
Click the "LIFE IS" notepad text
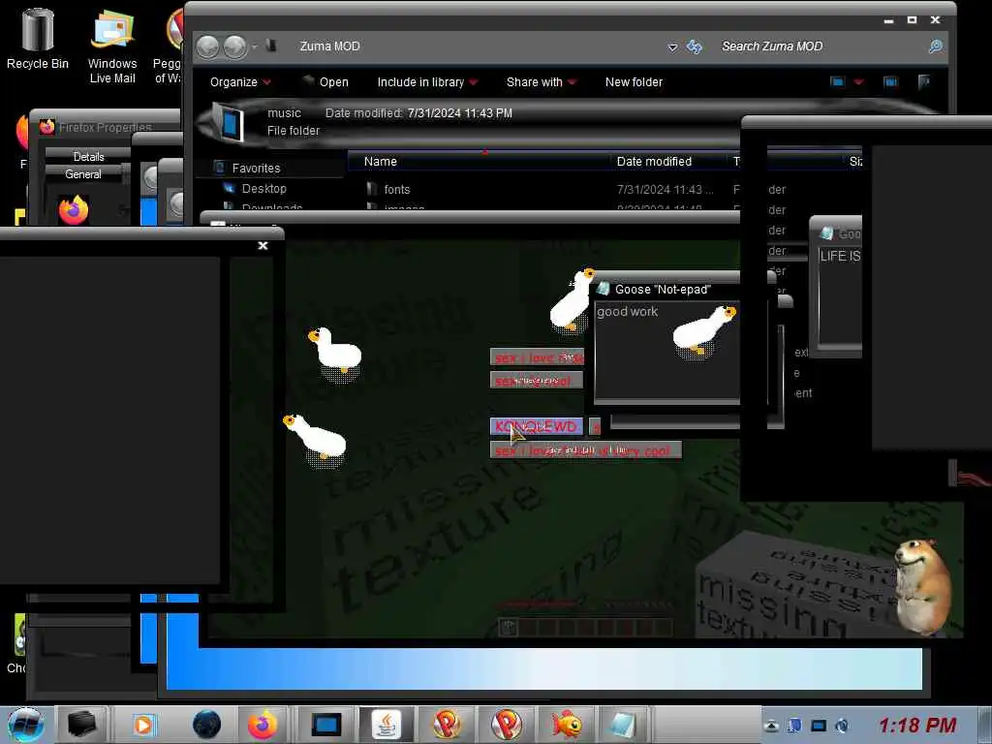[840, 256]
